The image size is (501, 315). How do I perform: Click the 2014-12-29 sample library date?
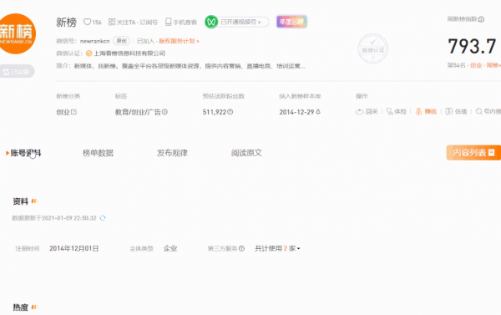tap(296, 112)
